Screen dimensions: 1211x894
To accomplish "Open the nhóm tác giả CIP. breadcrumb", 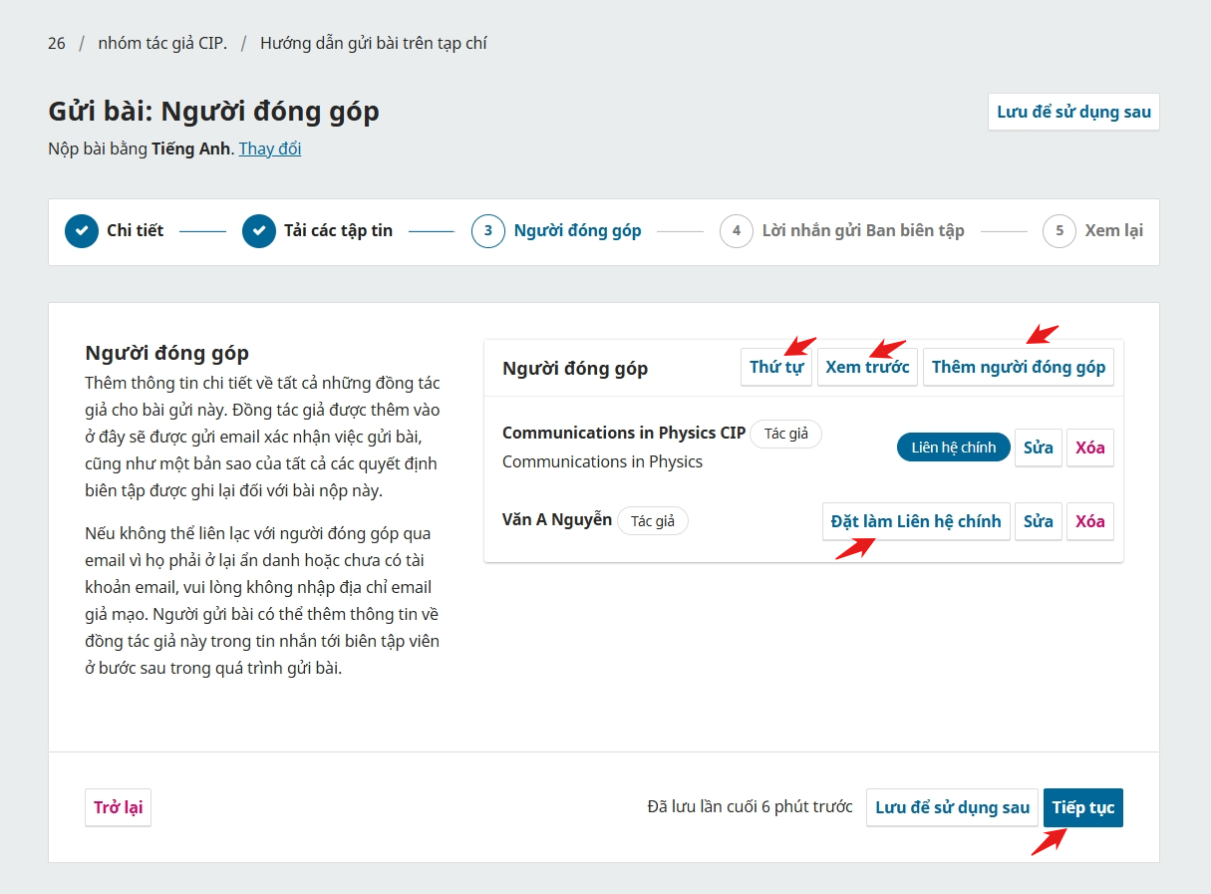I will (162, 43).
